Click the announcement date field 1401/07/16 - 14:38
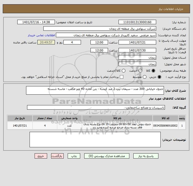This screenshot has height=186, width=193. (x=36, y=22)
